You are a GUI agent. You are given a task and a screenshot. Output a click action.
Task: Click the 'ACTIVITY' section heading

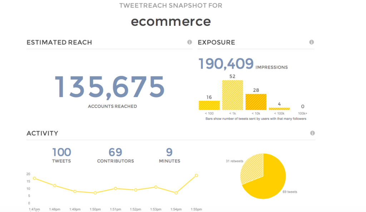[x=42, y=133]
